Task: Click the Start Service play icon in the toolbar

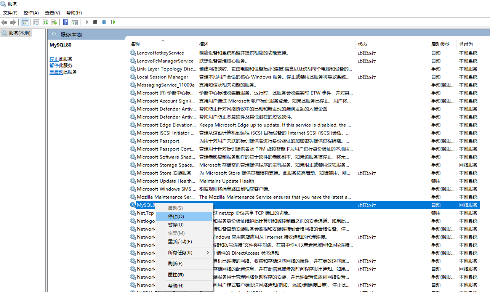Action: point(87,22)
